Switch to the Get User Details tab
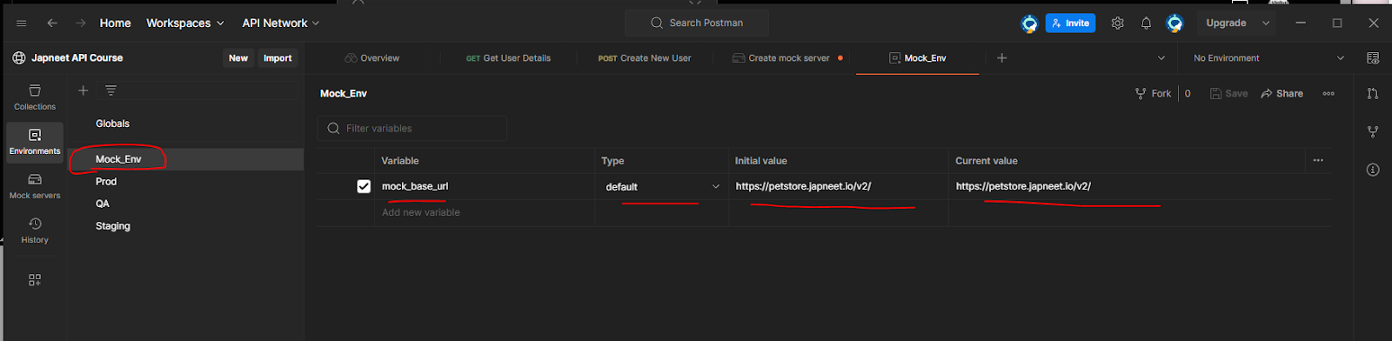 (x=508, y=58)
